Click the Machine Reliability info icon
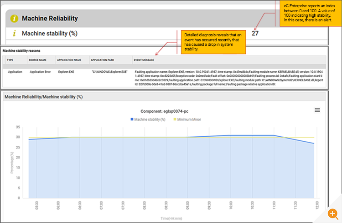 (x=15, y=19)
